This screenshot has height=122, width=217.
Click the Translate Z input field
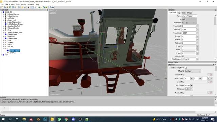189,33
